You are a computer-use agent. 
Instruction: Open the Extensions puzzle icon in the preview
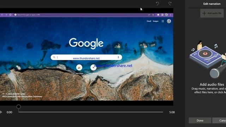point(158,15)
